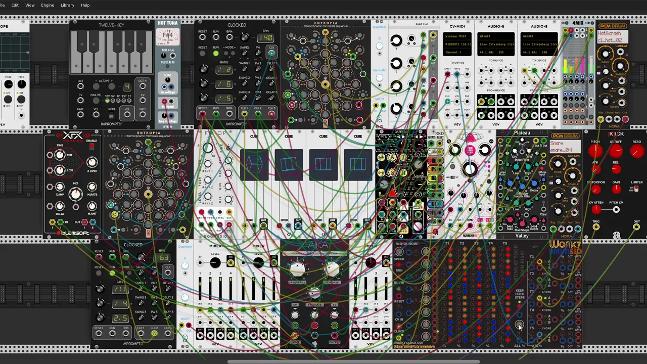Open the Engine menu
The width and height of the screenshot is (647, 364).
[x=48, y=5]
